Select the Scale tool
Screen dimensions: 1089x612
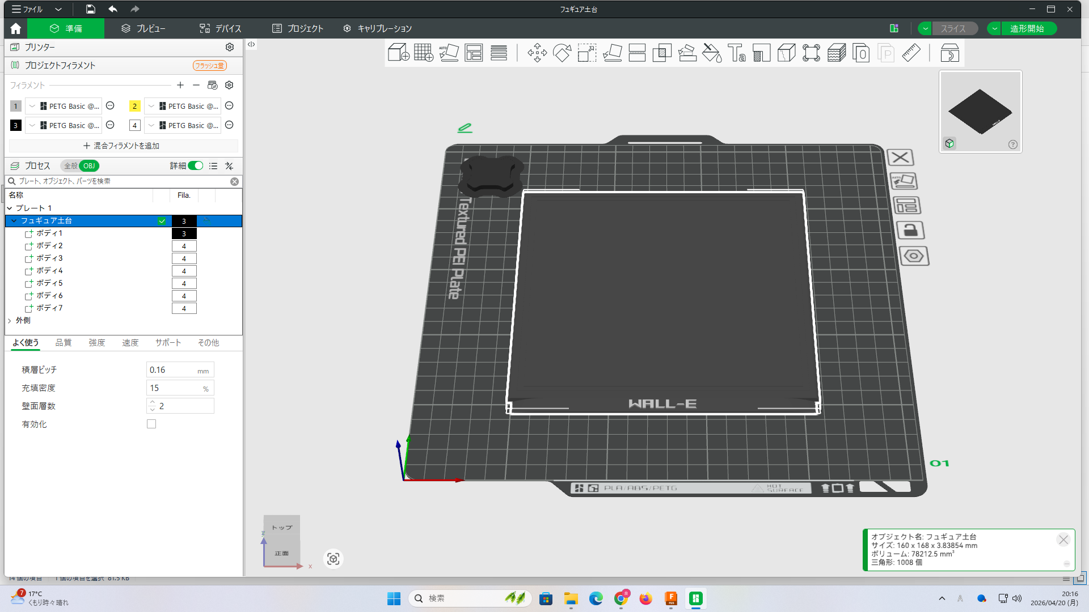tap(587, 53)
